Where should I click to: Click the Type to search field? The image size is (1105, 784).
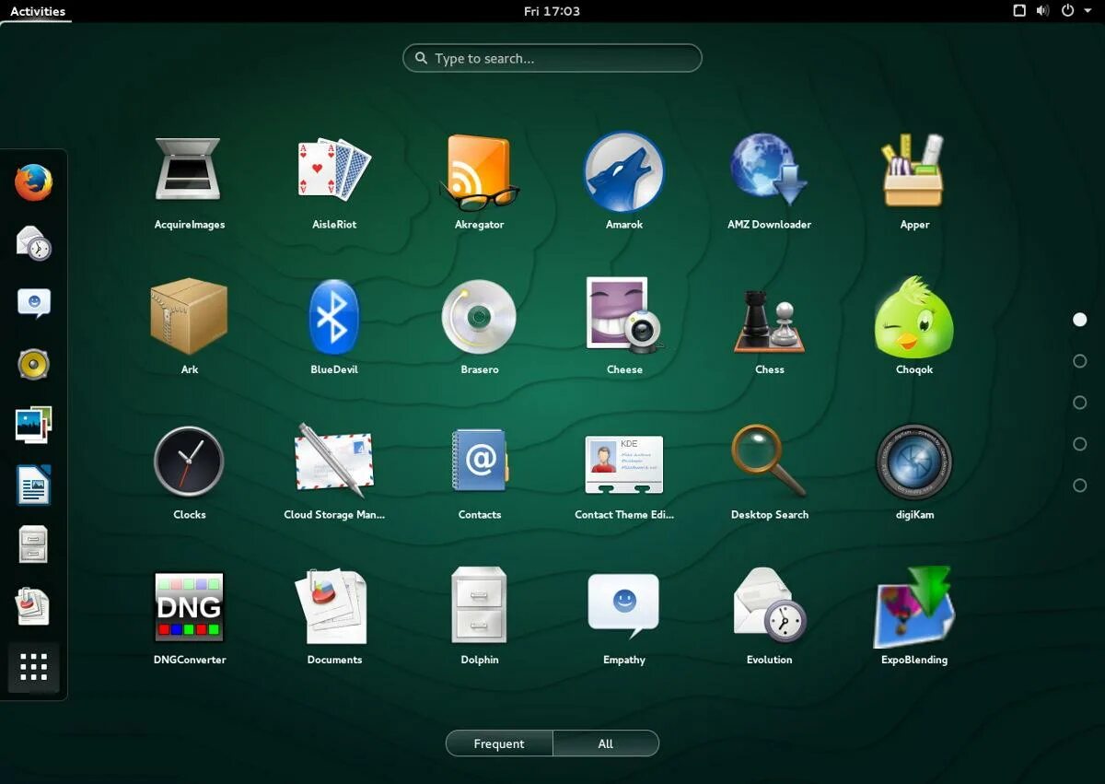point(552,58)
